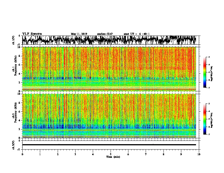Click the ch.3 axis upper tick label 5
Viewport: 224px width, 173px height.
click(20, 141)
